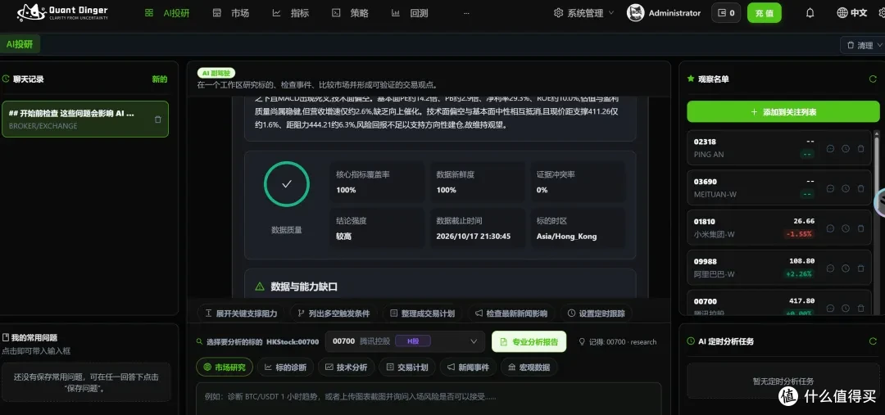Open chat icon for 09988 阿里巴巴-W
This screenshot has height=415, width=885.
[x=830, y=268]
